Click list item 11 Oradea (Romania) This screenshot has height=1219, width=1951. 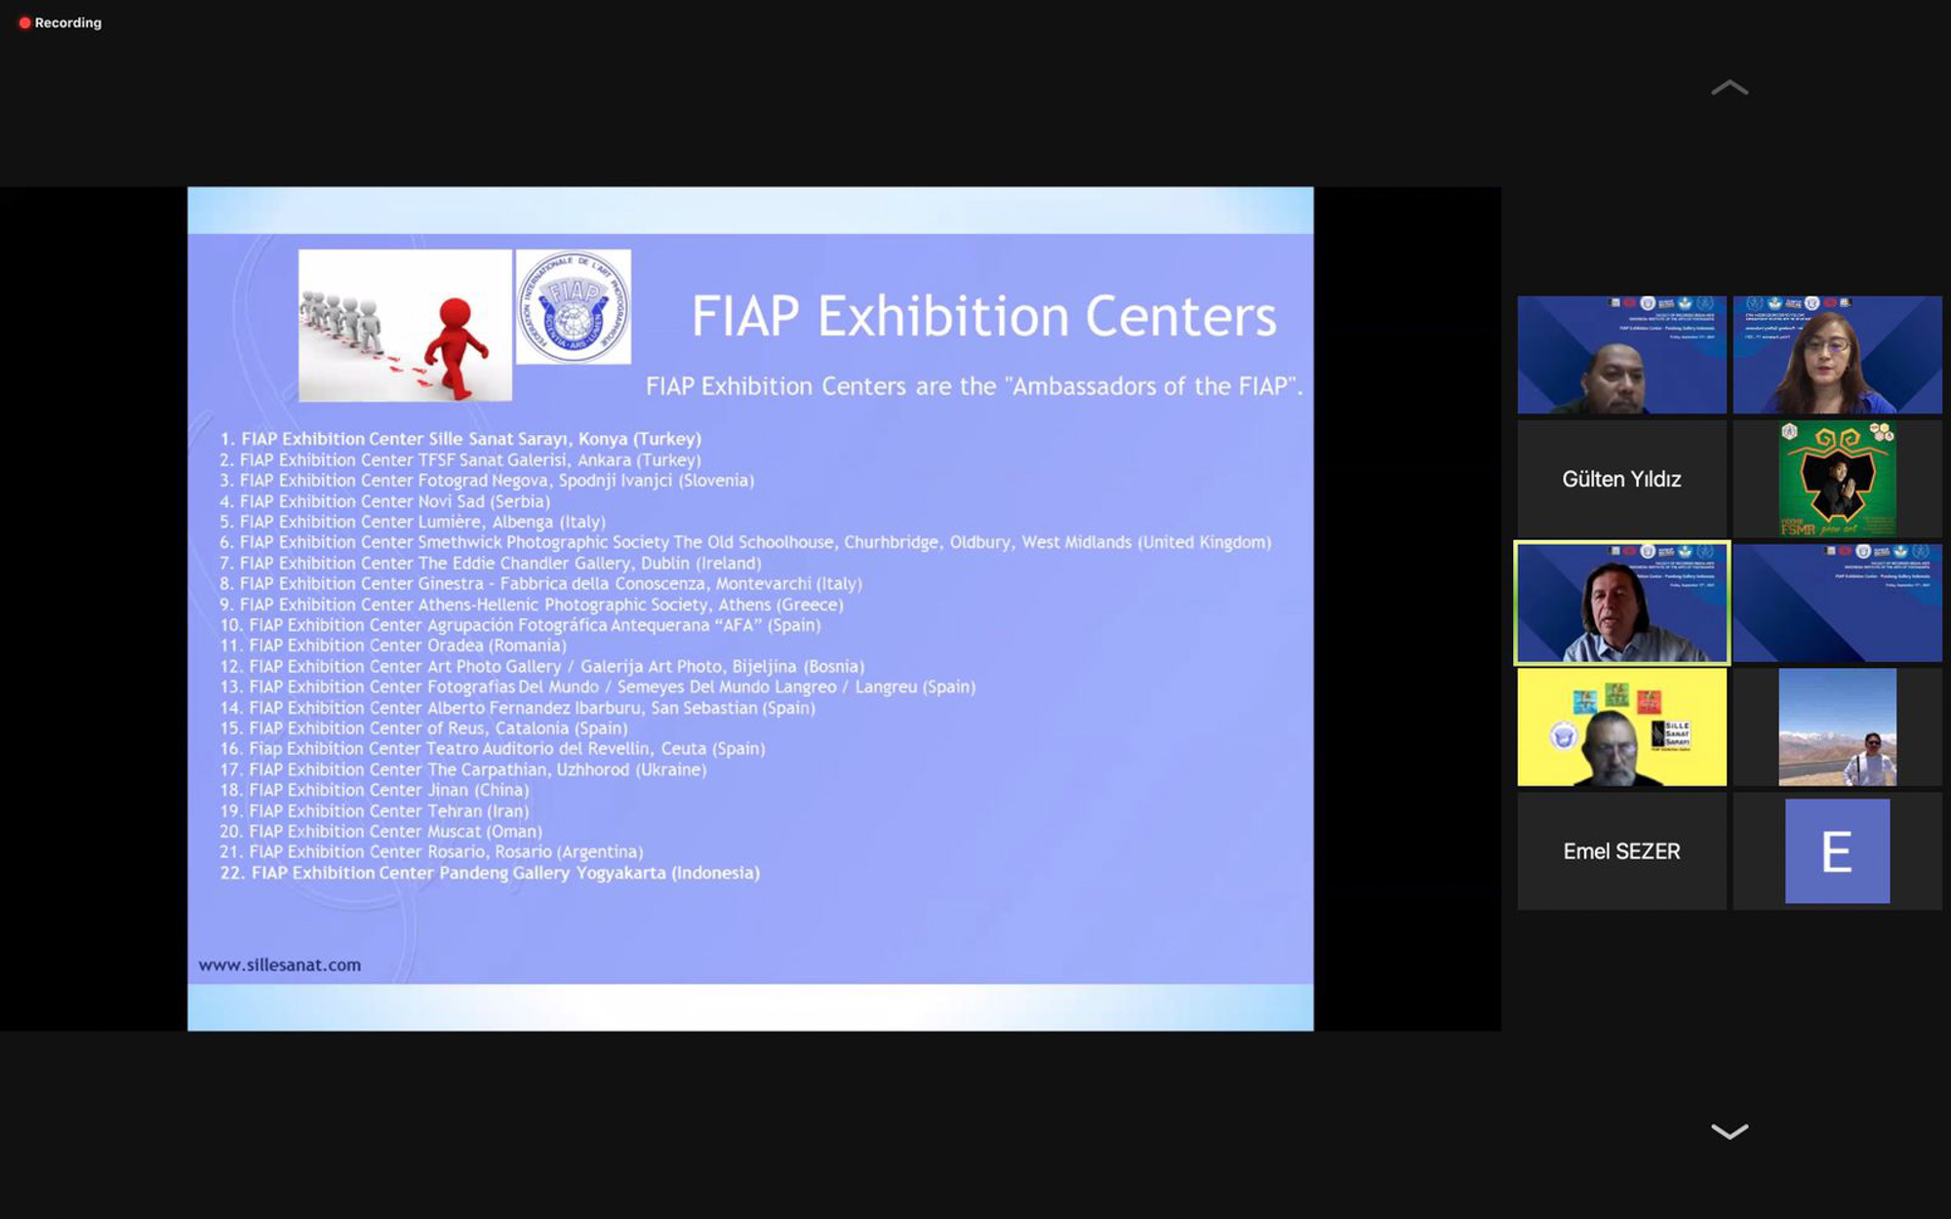click(x=393, y=646)
